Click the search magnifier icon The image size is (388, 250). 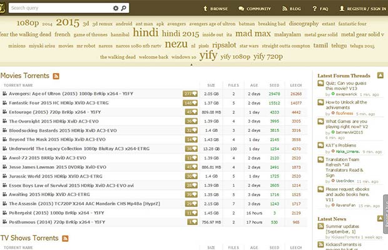pos(125,9)
